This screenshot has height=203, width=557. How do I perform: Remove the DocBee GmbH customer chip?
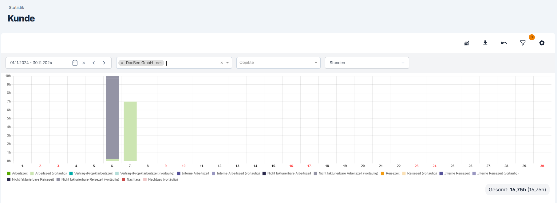click(x=122, y=63)
